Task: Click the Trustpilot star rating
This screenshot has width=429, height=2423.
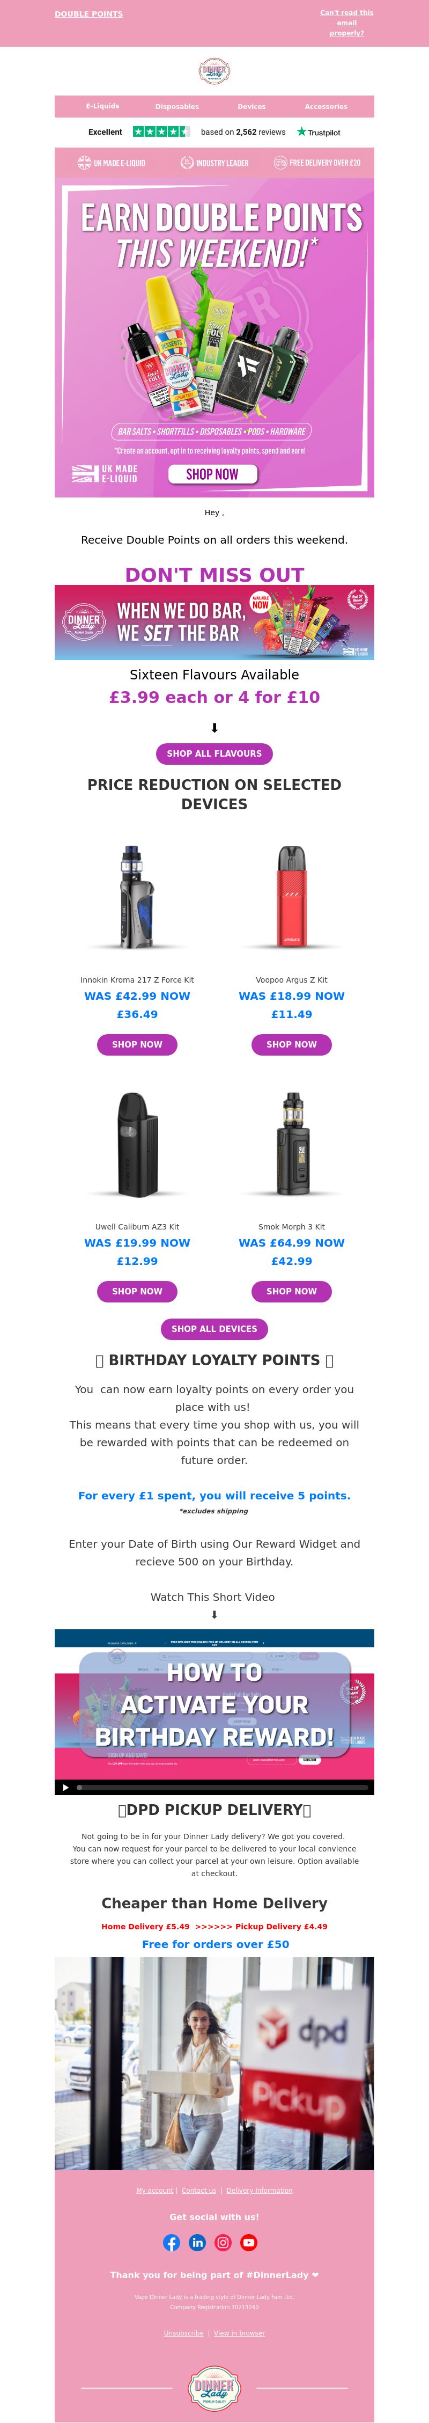Action: pos(161,131)
